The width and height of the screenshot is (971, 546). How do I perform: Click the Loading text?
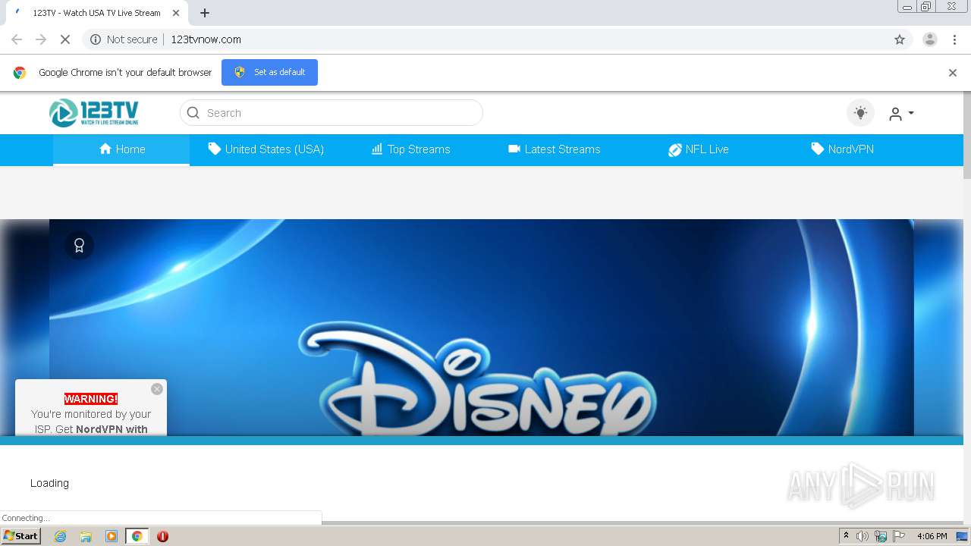pyautogui.click(x=49, y=483)
